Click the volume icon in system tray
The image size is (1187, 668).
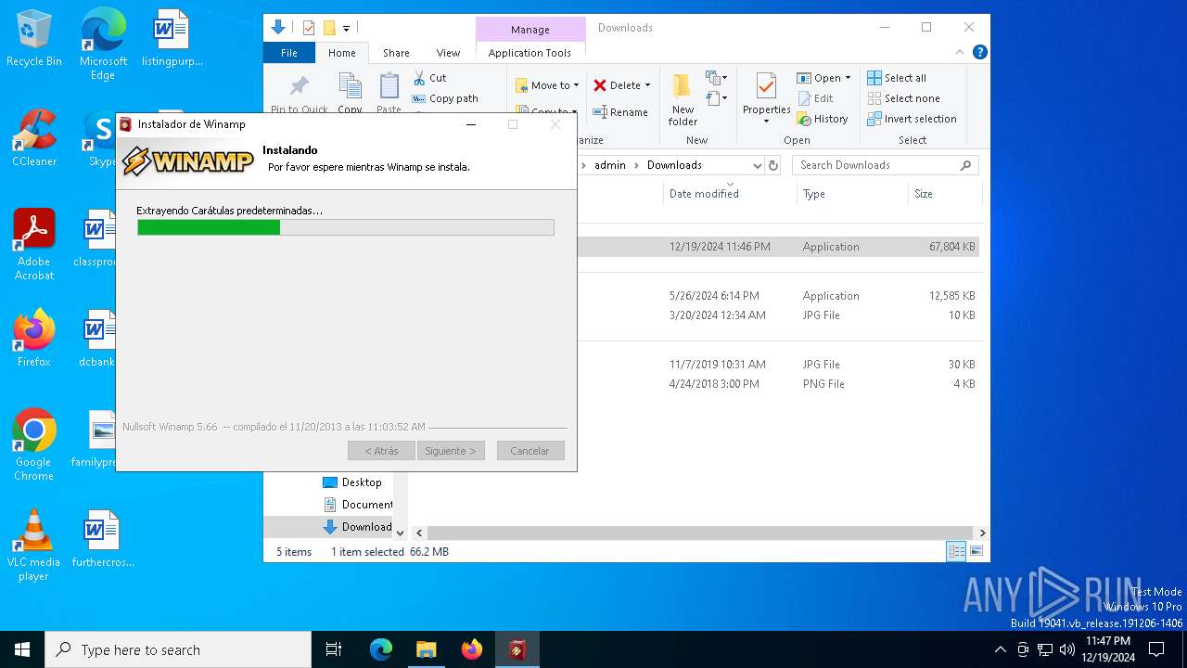[x=1067, y=649]
